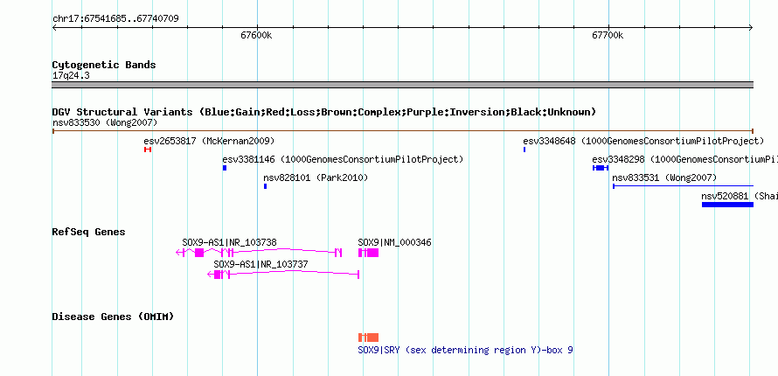The height and width of the screenshot is (376, 778).
Task: Open variant esv3348648 label
Action: point(643,141)
